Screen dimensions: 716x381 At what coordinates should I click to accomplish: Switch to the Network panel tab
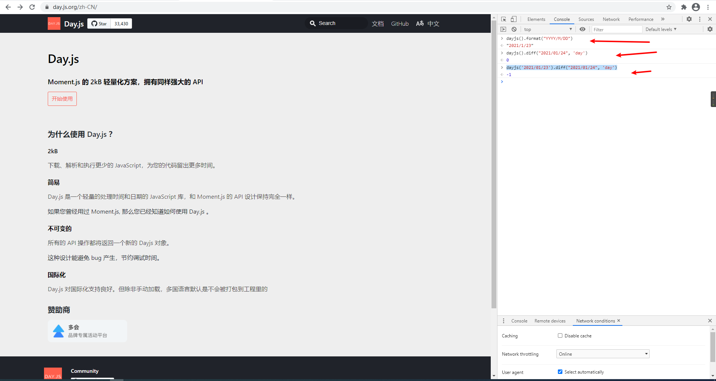pos(611,19)
